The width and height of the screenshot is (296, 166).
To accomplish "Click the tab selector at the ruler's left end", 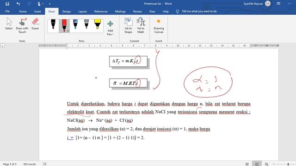I will click(x=2, y=46).
